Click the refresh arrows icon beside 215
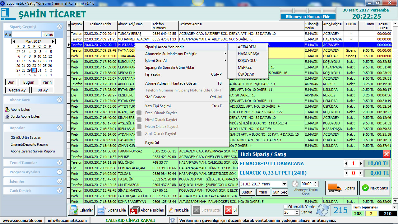398x224 pixels. (323, 210)
